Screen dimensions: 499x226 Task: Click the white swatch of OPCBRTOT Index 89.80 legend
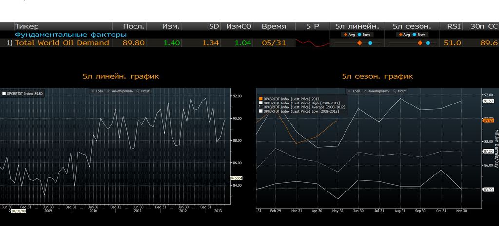(x=4, y=94)
